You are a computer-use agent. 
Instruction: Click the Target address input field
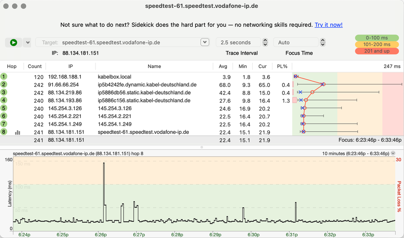pyautogui.click(x=121, y=42)
